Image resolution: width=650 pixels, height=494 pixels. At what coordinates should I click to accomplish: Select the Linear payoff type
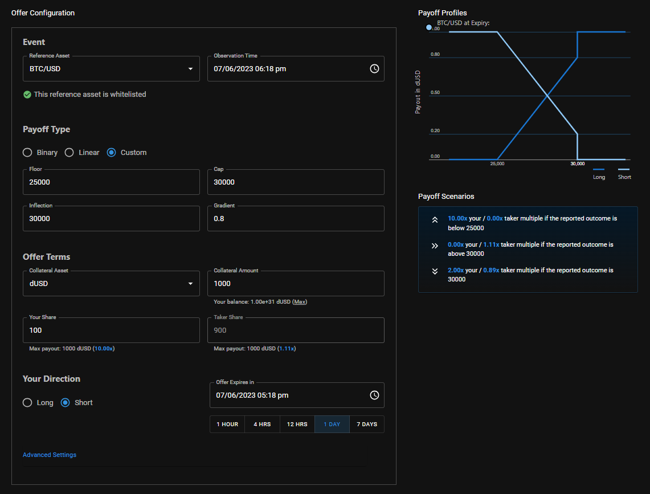coord(70,153)
